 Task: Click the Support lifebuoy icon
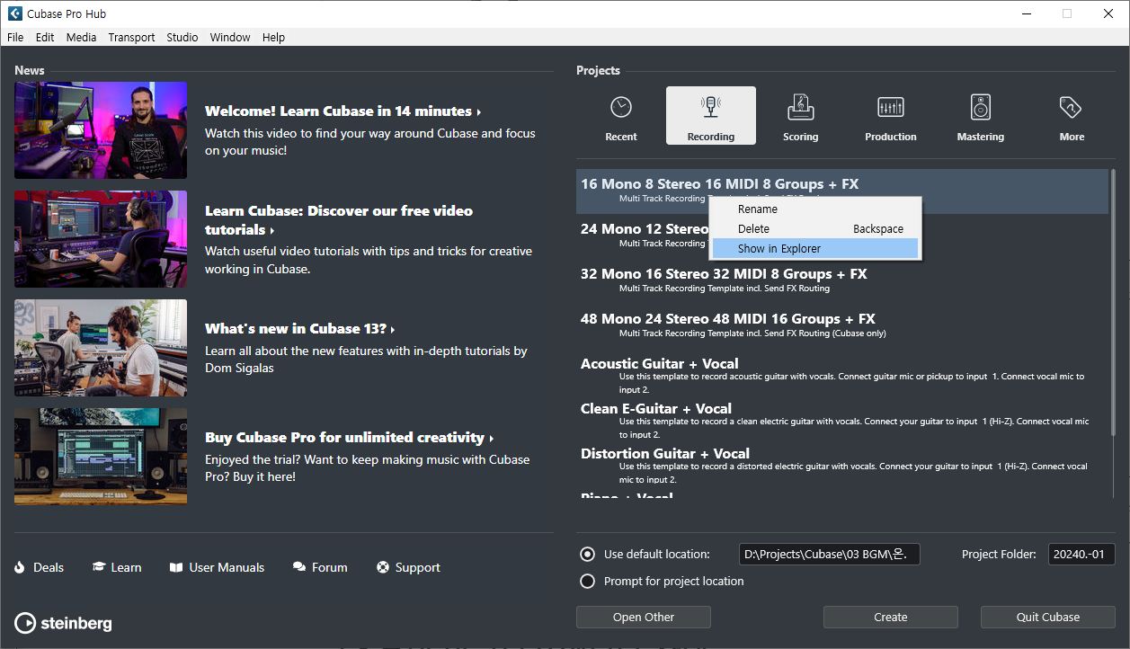pyautogui.click(x=383, y=567)
